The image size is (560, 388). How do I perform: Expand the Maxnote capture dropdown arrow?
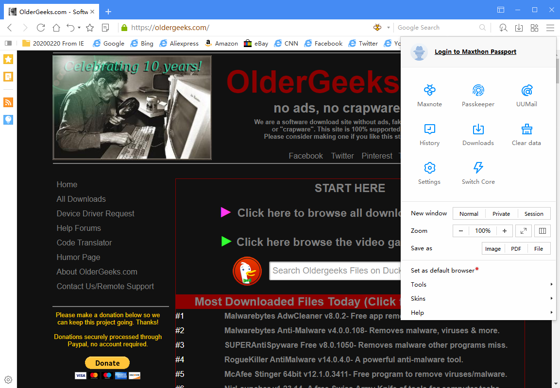click(388, 28)
